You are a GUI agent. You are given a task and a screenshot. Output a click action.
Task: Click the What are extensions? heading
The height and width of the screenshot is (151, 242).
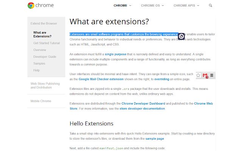tap(109, 22)
